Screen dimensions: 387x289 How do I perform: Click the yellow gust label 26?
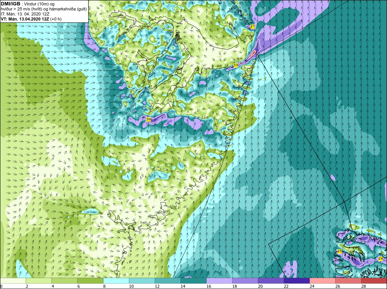click(x=380, y=259)
